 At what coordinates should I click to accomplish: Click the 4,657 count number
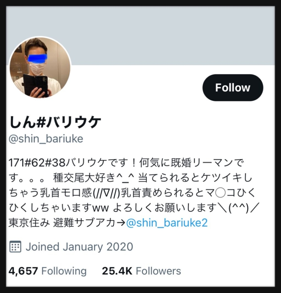click(23, 271)
